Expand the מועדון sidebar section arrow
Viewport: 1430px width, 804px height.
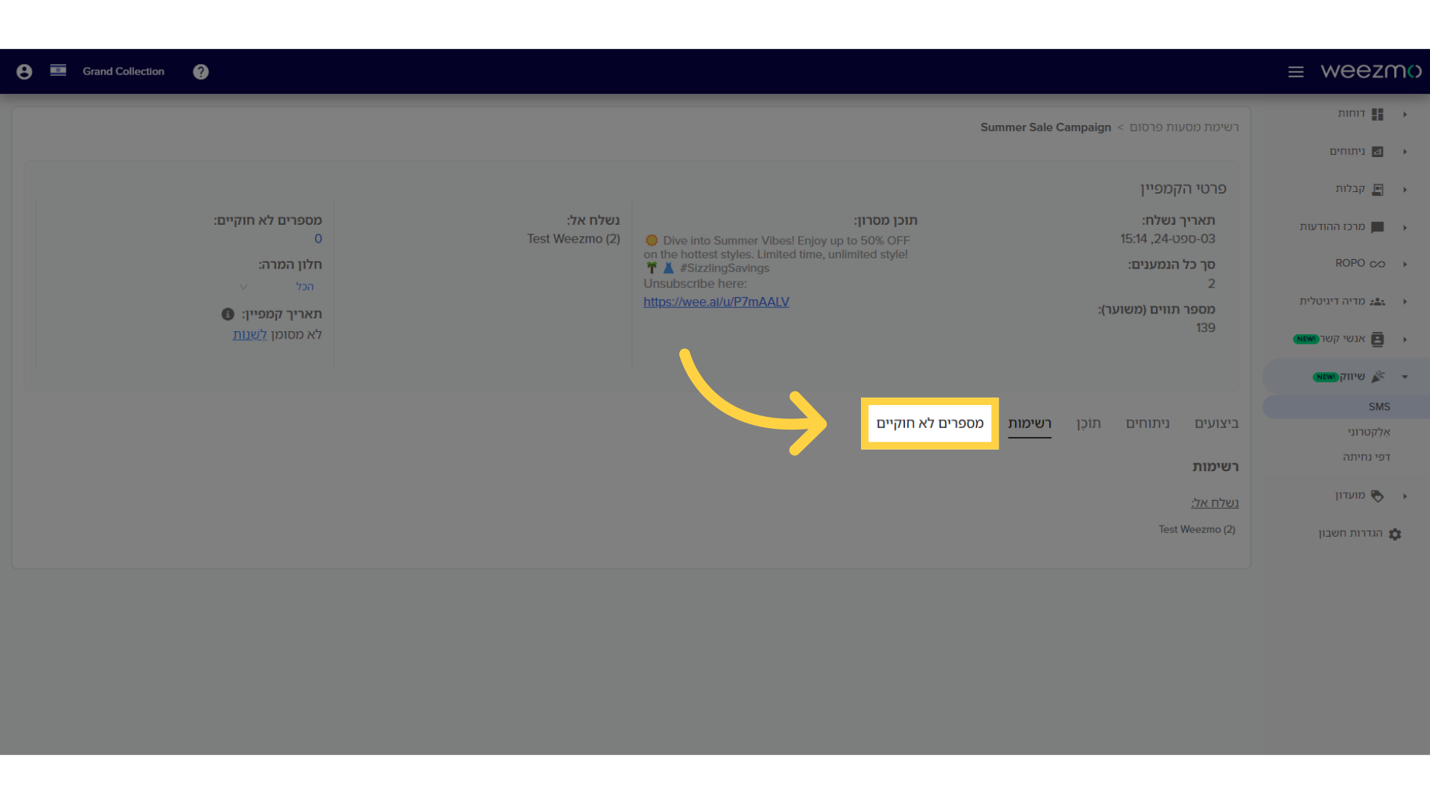click(1405, 496)
